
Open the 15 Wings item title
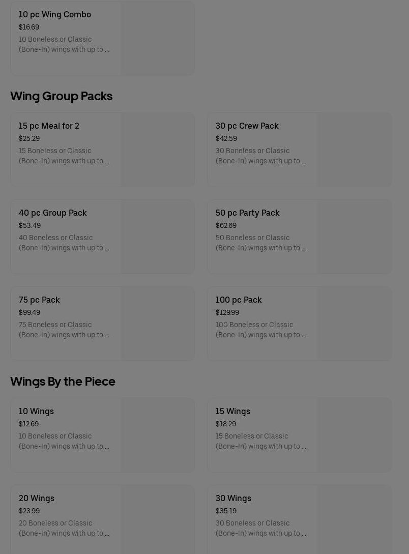coord(232,412)
